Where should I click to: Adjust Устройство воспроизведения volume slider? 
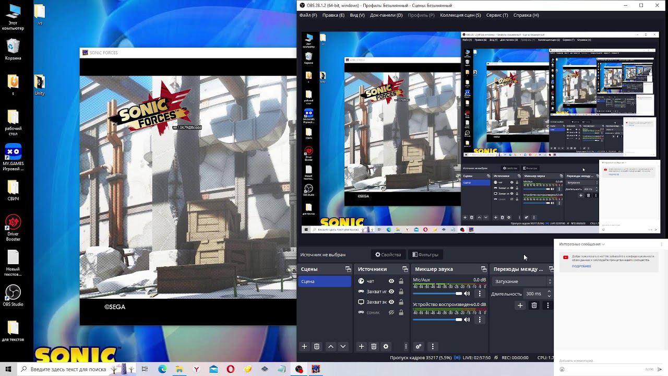coord(438,320)
